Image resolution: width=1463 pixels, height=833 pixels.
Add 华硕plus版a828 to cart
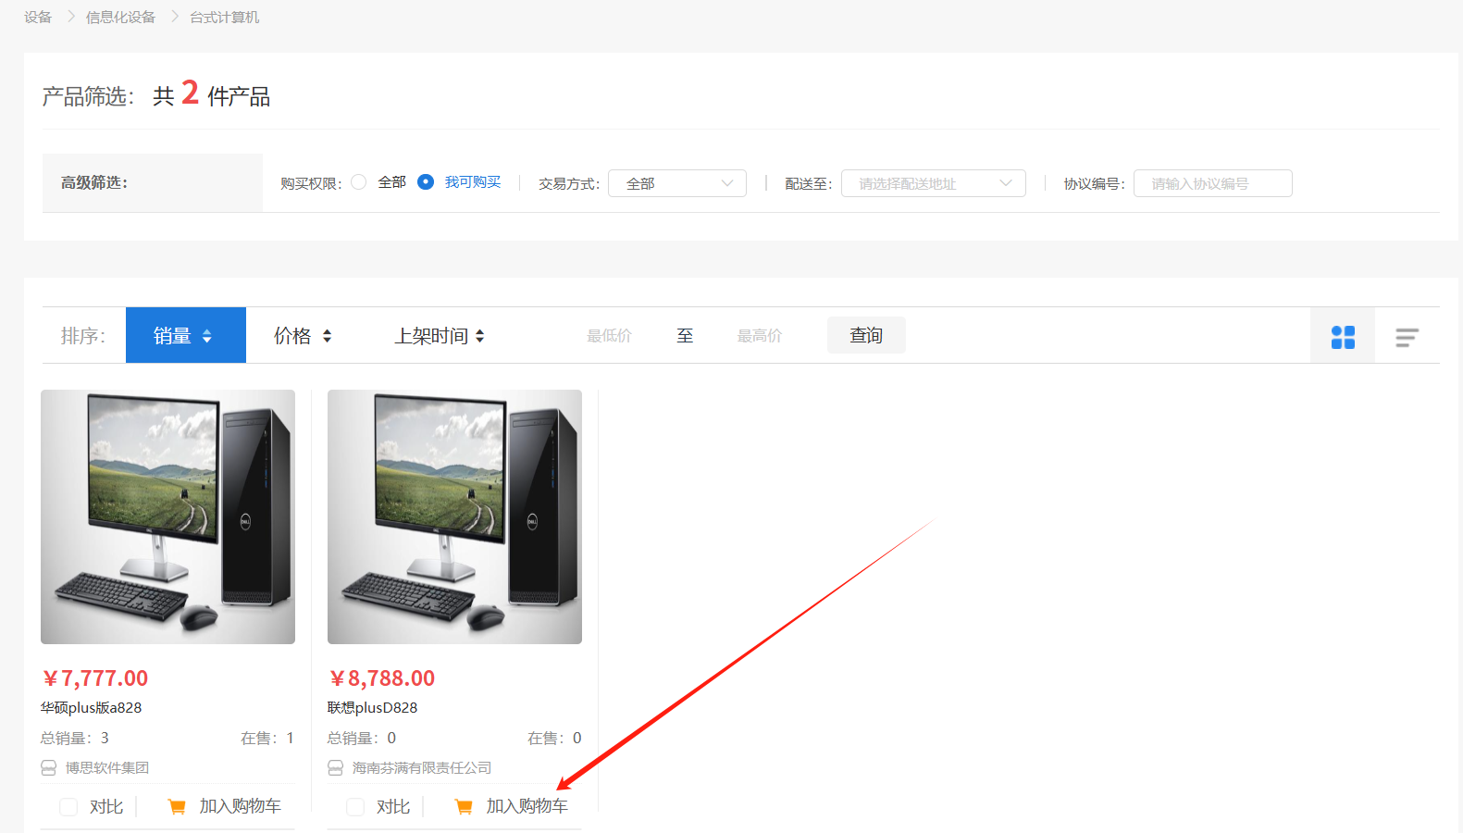click(225, 807)
